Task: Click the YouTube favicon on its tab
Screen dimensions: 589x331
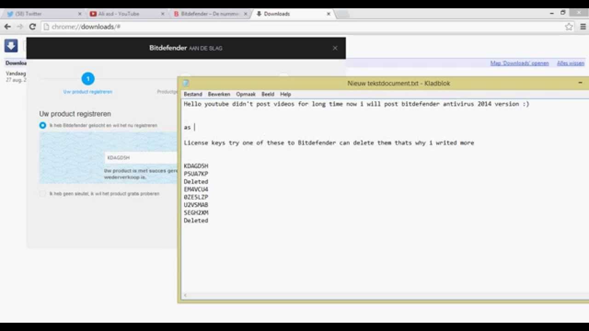Action: tap(93, 14)
